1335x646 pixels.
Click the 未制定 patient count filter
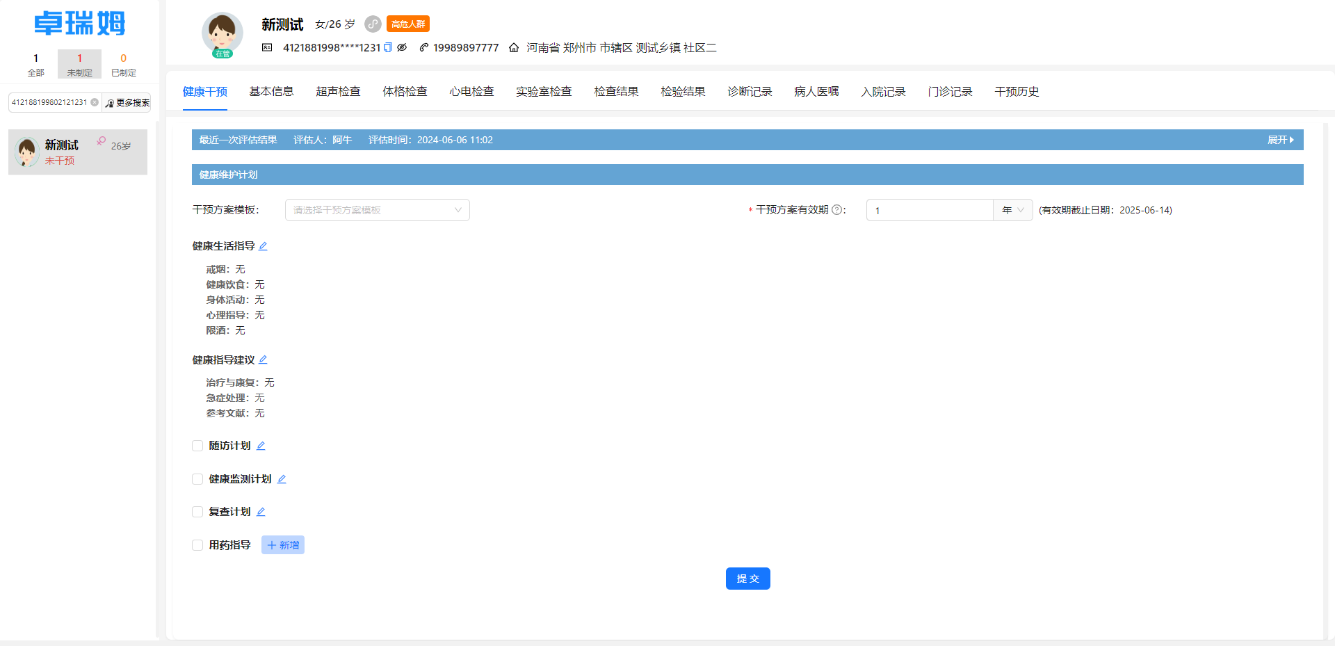79,64
